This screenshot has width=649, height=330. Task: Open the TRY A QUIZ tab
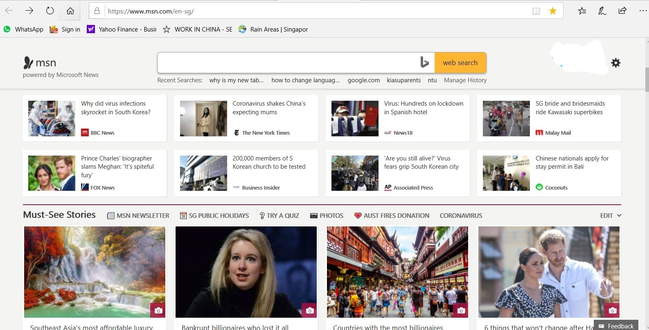(x=279, y=215)
